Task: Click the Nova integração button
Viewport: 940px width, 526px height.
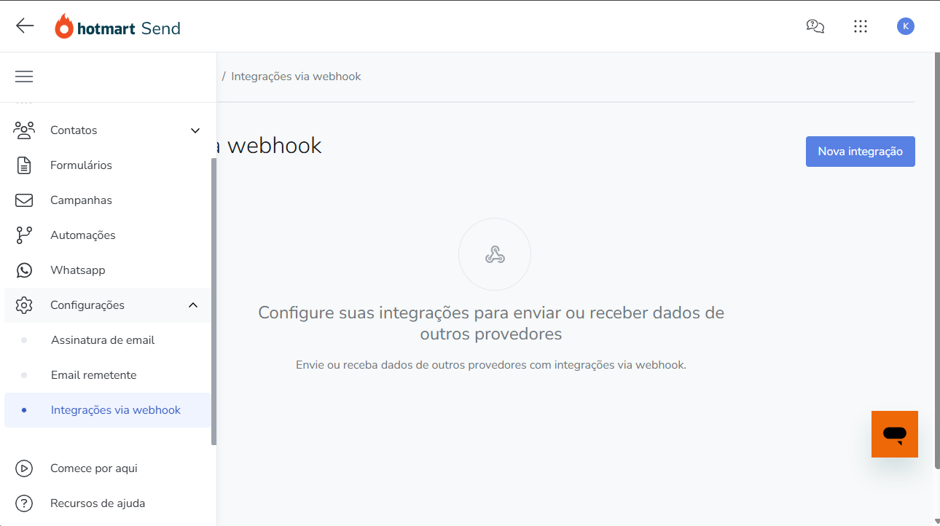Action: [860, 152]
